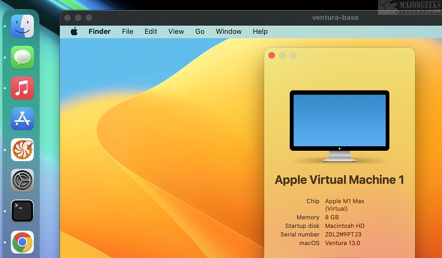442x258 pixels.
Task: Open the View menu
Action: [x=176, y=32]
